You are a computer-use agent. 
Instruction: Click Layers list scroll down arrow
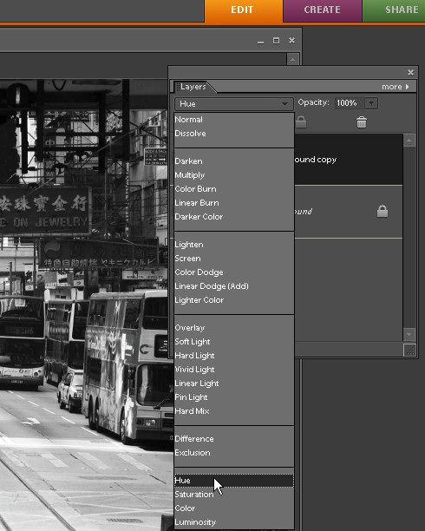tap(409, 334)
